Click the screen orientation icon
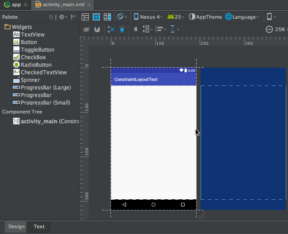 pyautogui.click(x=121, y=17)
